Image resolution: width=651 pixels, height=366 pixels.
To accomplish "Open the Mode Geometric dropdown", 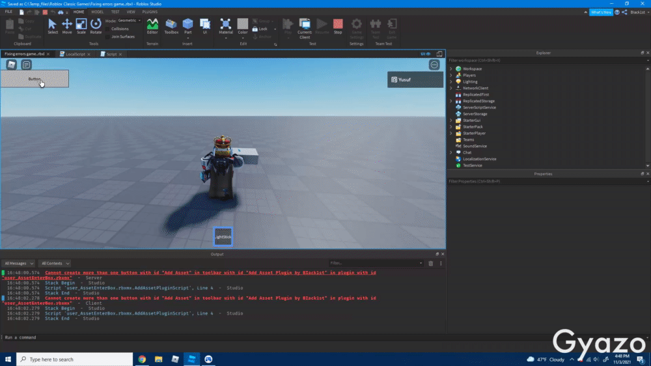I will (129, 20).
